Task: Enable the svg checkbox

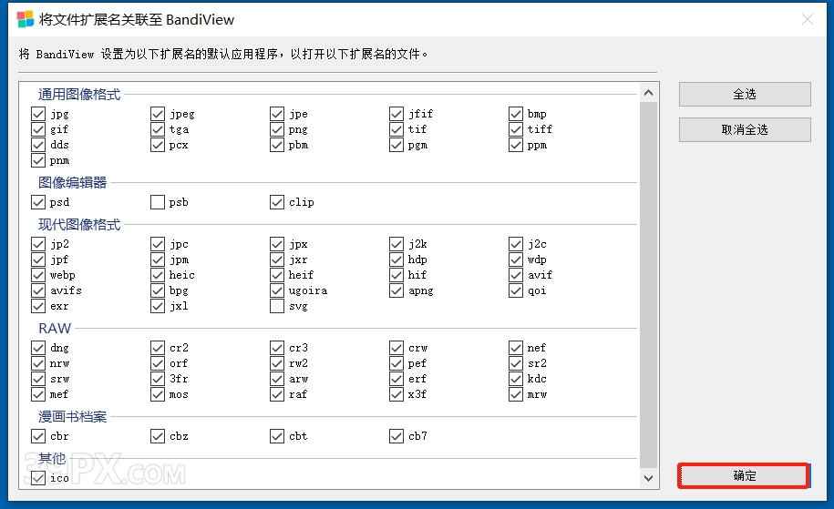Action: pyautogui.click(x=277, y=306)
